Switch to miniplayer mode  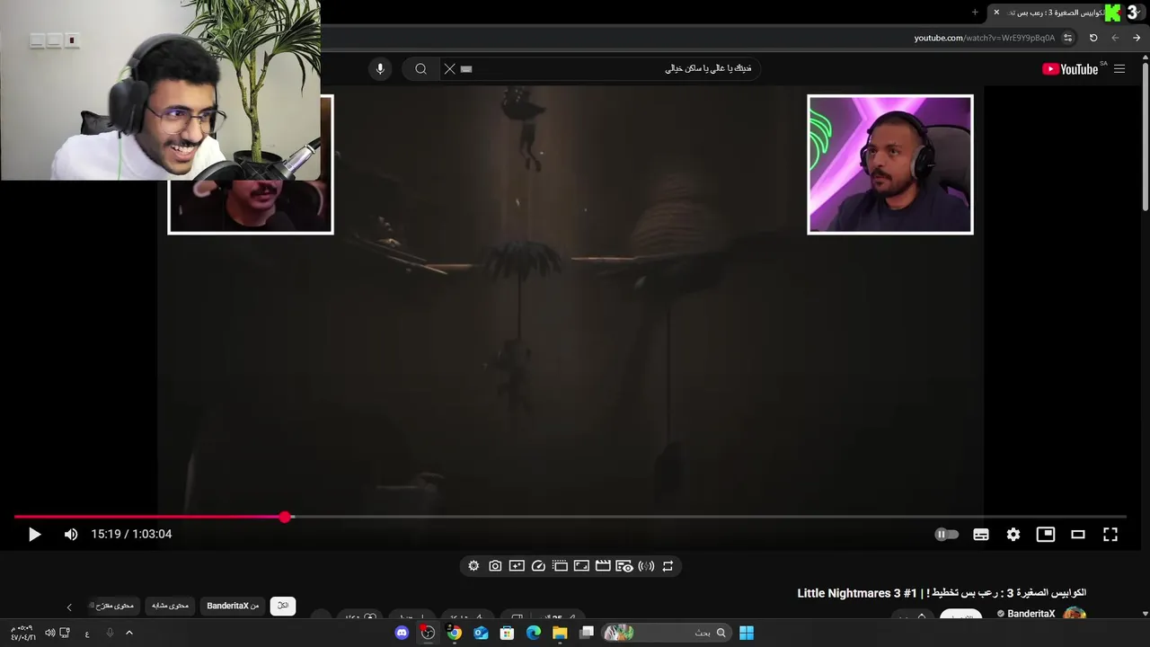[x=1046, y=534]
